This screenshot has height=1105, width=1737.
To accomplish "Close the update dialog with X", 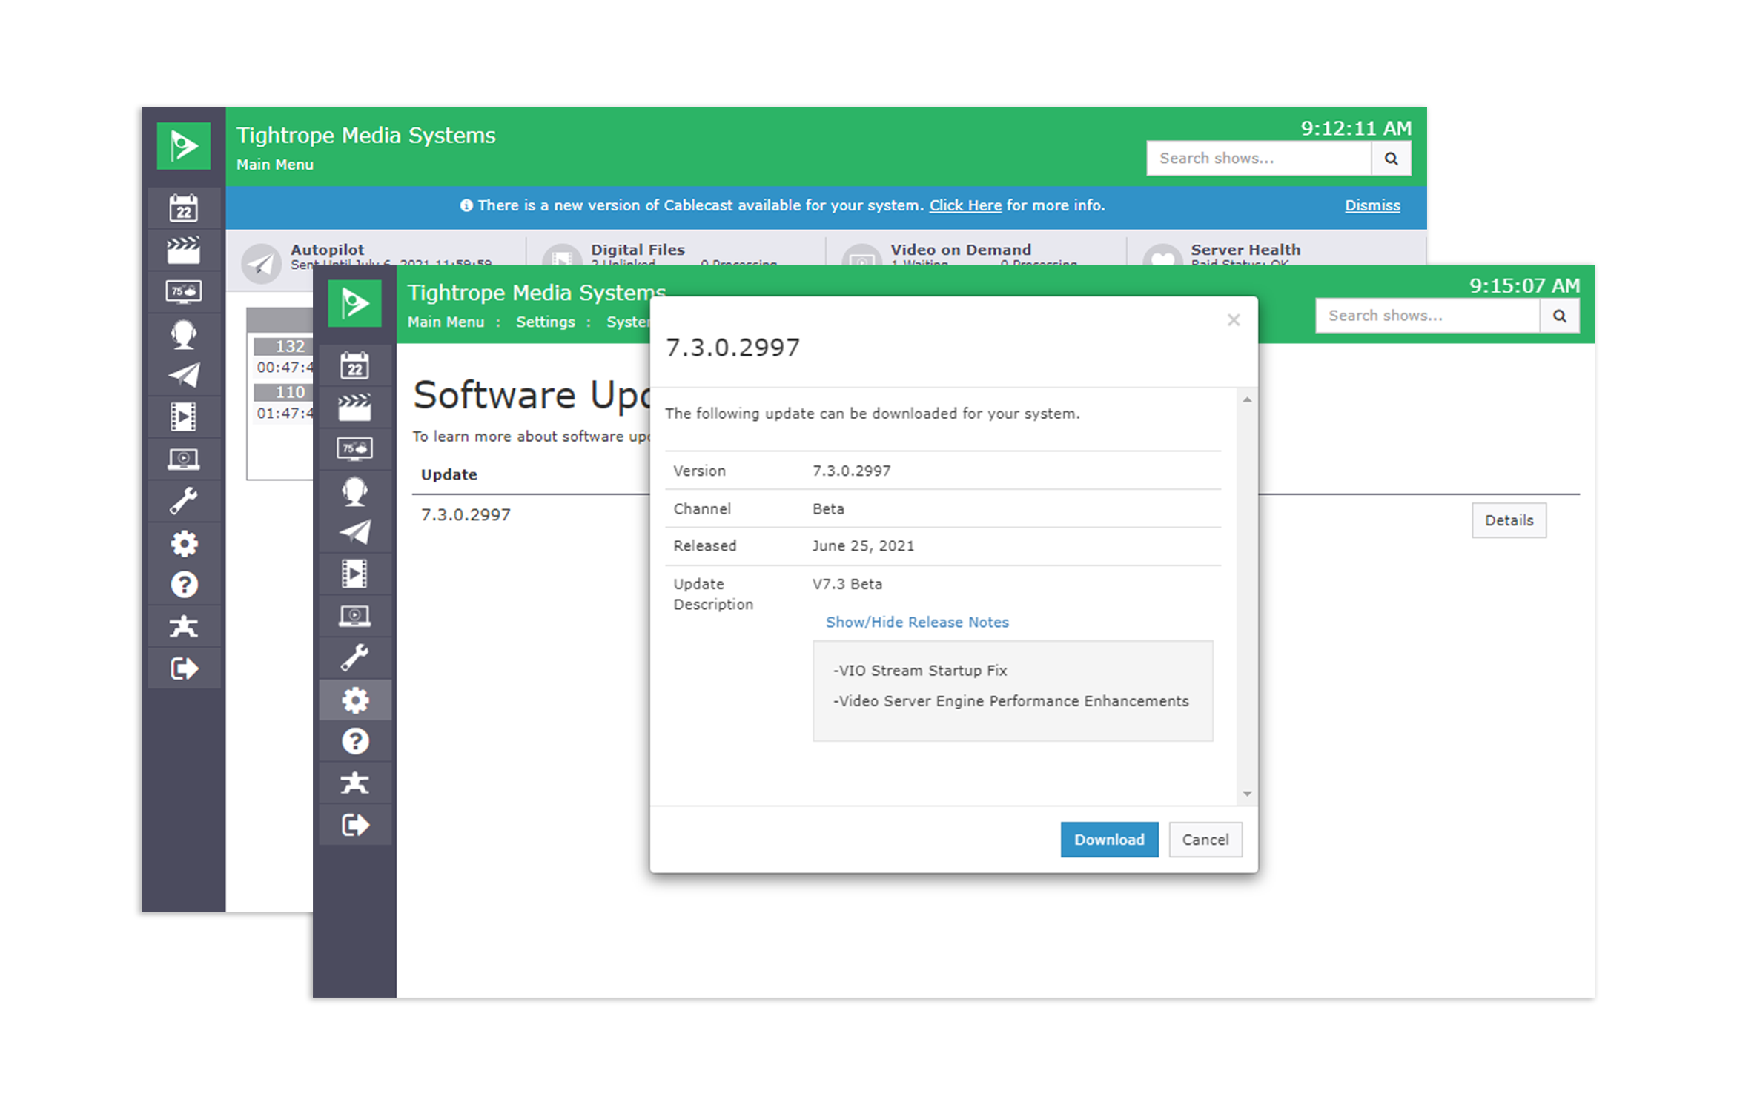I will pyautogui.click(x=1234, y=320).
